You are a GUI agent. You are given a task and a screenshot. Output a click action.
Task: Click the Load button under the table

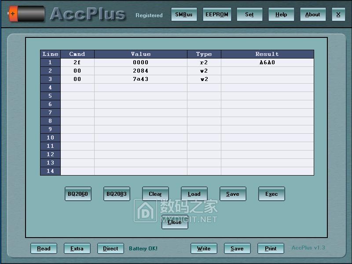point(194,194)
